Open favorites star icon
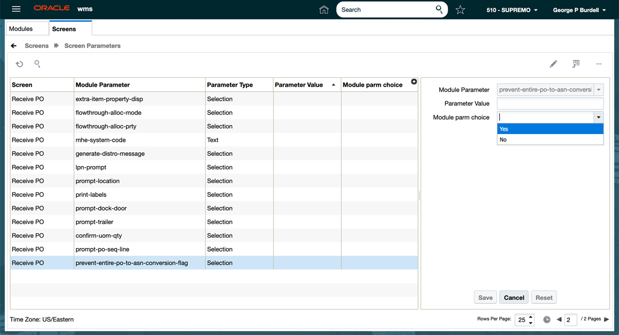The image size is (619, 335). 460,10
